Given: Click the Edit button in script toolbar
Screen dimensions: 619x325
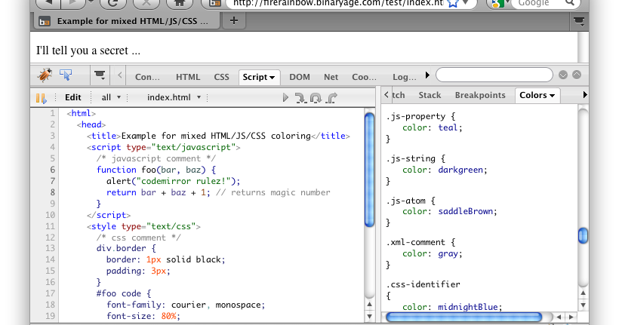Looking at the screenshot, I should [73, 97].
